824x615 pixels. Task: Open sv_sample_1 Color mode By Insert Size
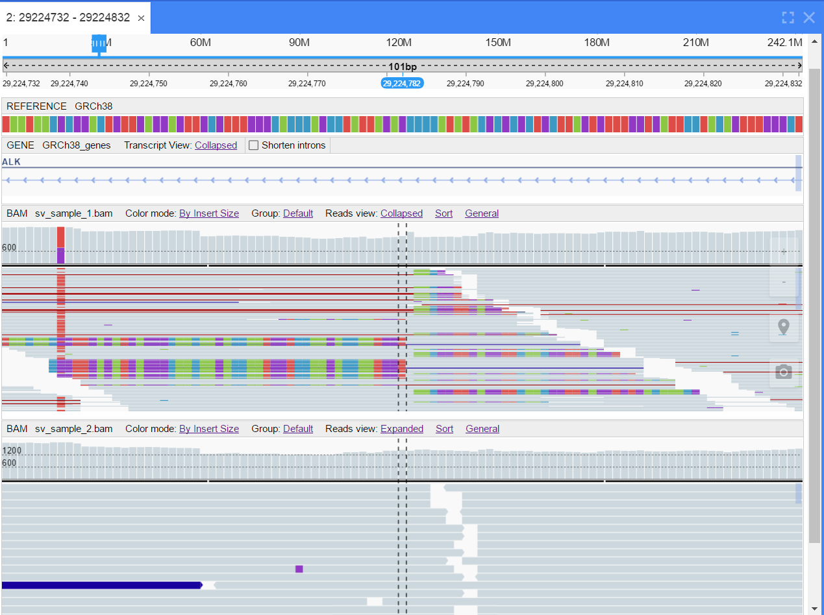pos(209,213)
